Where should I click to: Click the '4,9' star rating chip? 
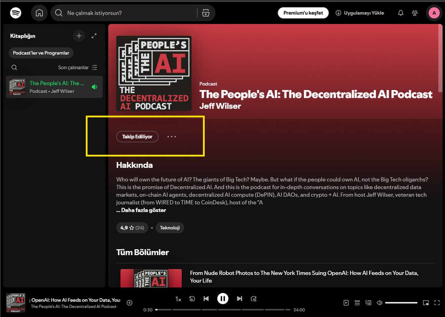(x=132, y=228)
